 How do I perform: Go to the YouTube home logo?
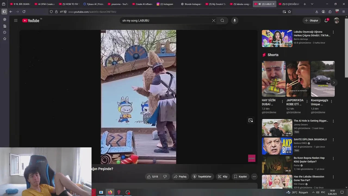(31, 20)
